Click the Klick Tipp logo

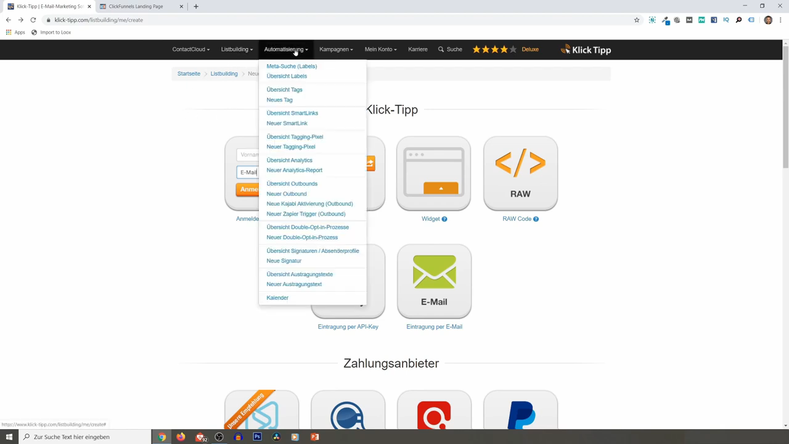pos(586,50)
